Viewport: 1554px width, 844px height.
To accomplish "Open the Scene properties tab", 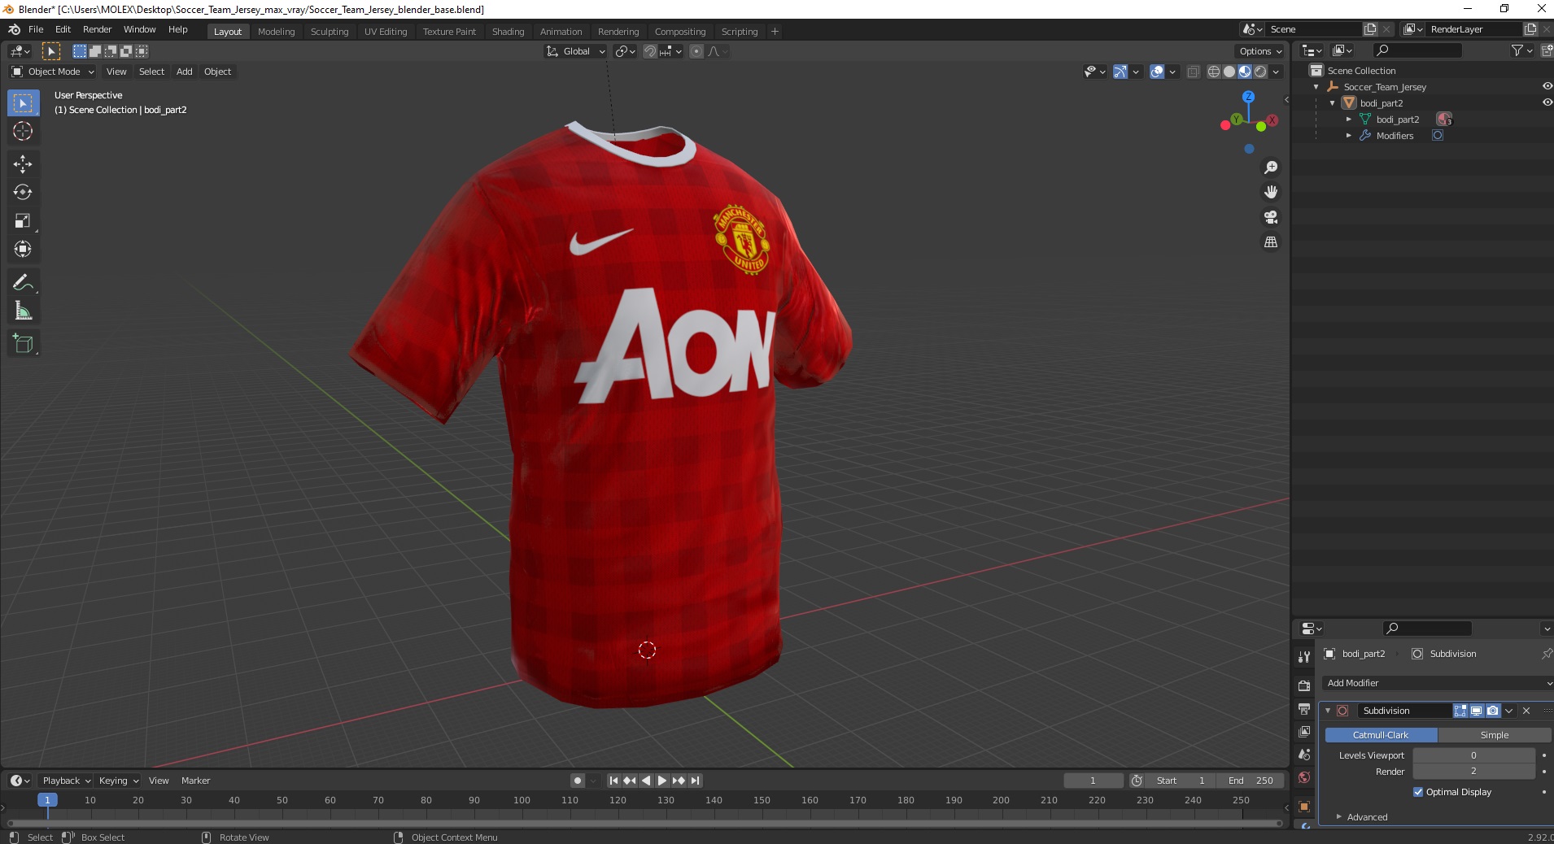I will coord(1304,755).
